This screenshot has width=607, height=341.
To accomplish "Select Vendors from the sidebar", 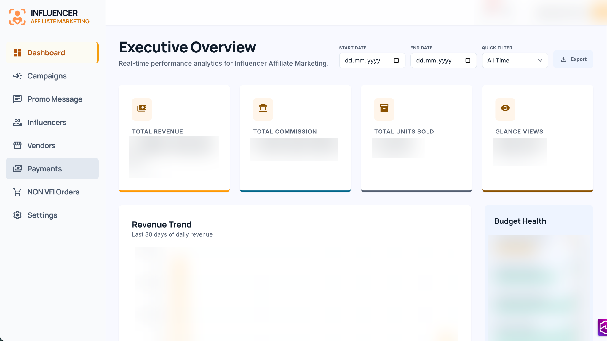I will 52,145.
